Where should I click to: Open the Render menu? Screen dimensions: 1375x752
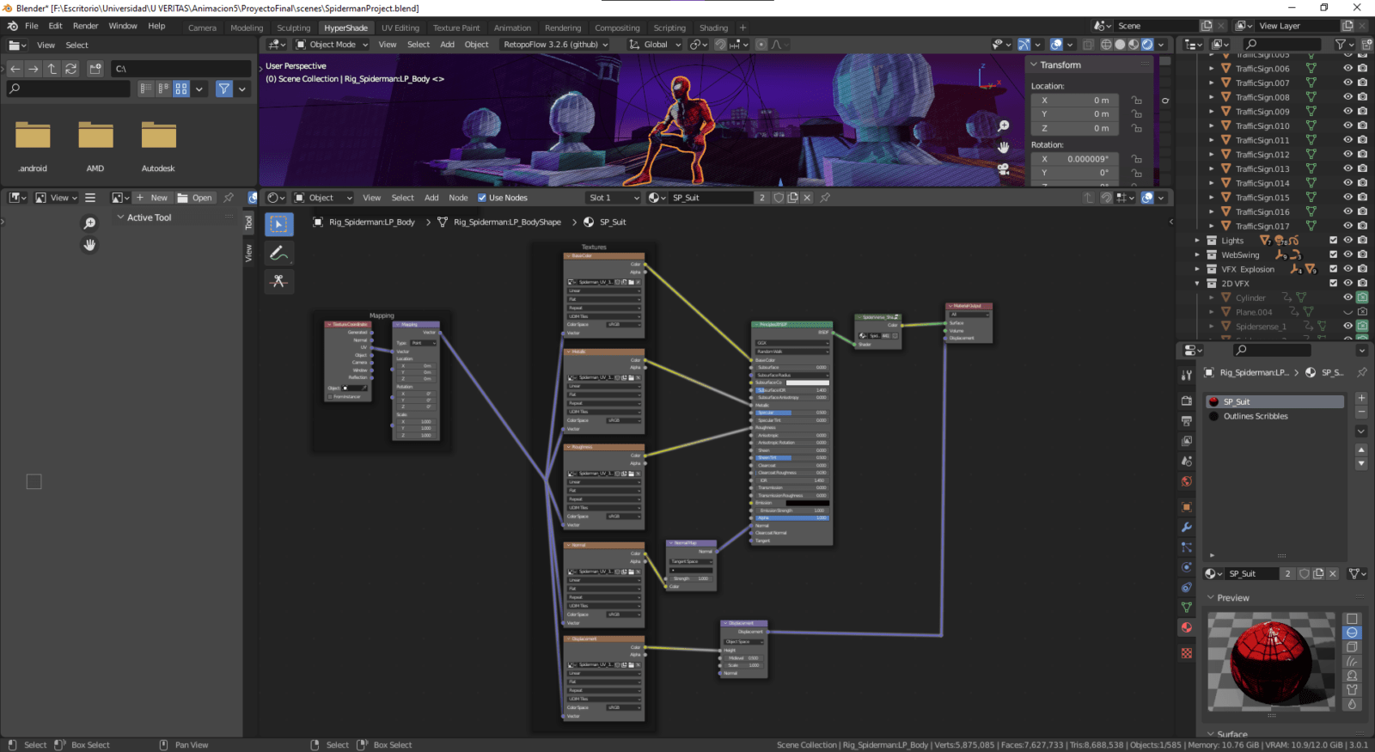85,26
